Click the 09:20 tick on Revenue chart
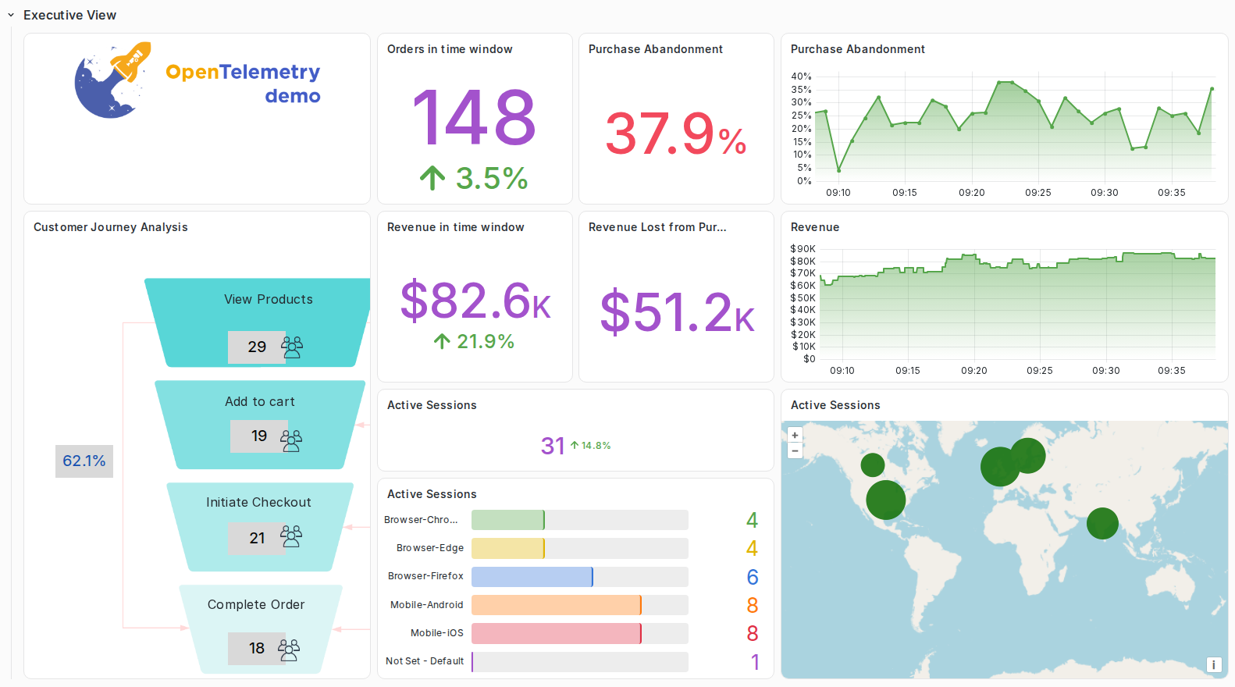Image resolution: width=1235 pixels, height=687 pixels. 973,371
